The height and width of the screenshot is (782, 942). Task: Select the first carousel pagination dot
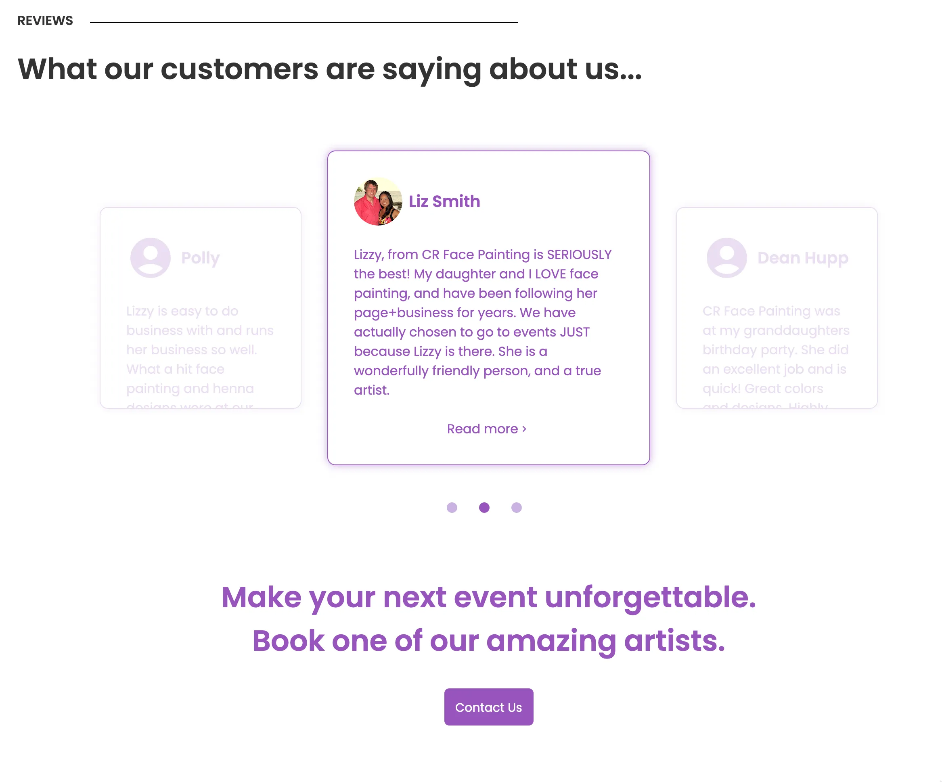(452, 507)
